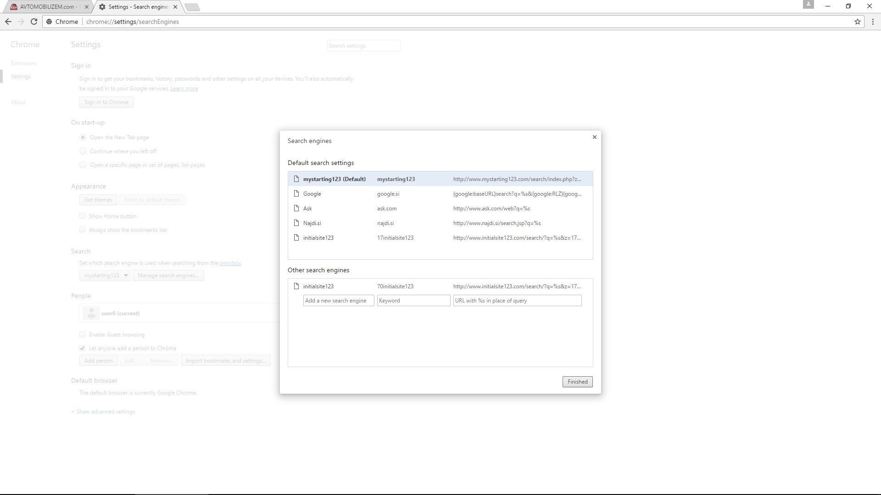This screenshot has width=881, height=495.
Task: Bookmark this page with the star icon
Action: click(x=857, y=22)
